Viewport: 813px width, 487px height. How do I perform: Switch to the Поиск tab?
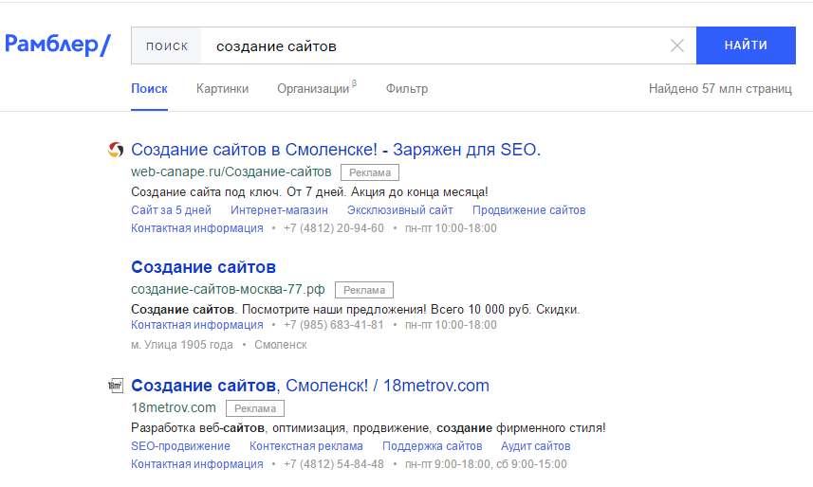tap(149, 89)
